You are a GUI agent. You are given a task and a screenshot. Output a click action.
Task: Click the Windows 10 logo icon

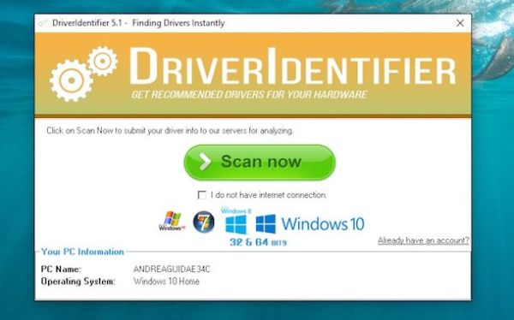pos(310,224)
